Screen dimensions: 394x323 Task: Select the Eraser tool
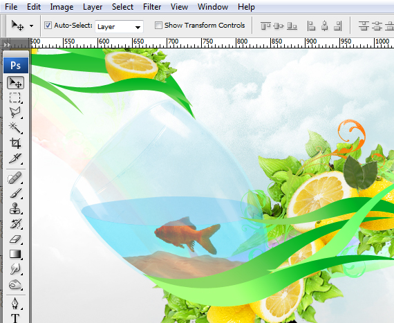[x=15, y=239]
